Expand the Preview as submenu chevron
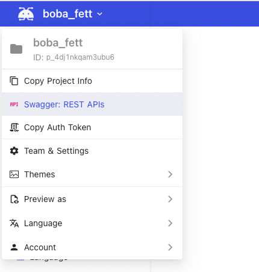 [x=170, y=199]
